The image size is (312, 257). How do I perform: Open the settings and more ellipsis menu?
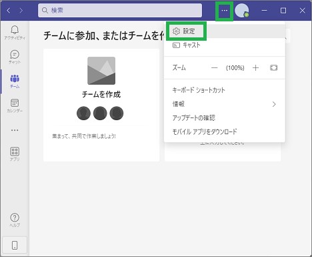click(x=225, y=11)
